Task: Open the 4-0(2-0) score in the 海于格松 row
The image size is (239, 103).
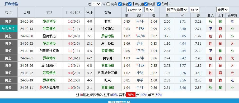Action: coord(74,44)
